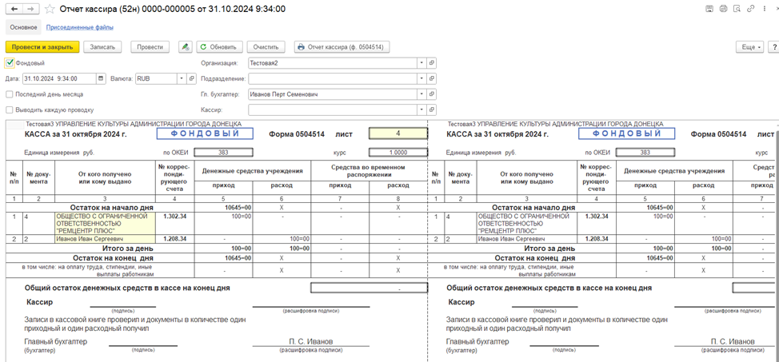Click the Записать button
Viewport: 779px width, 362px height.
[x=102, y=46]
